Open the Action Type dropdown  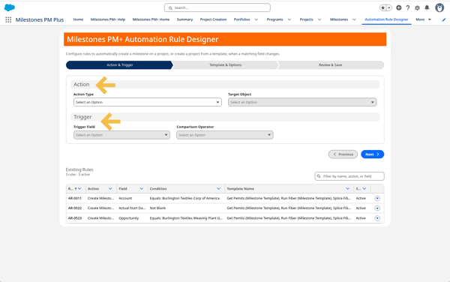point(148,102)
